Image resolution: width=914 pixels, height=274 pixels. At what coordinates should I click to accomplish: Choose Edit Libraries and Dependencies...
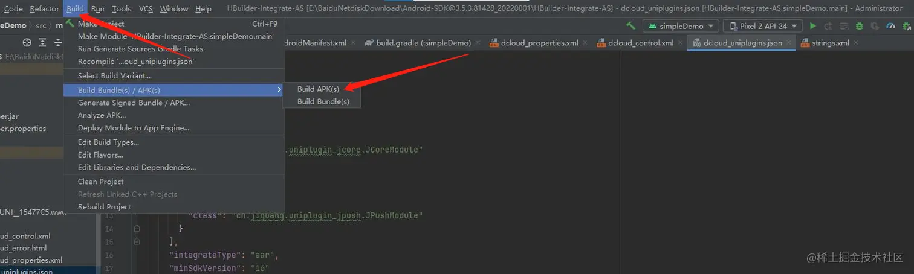pos(174,167)
